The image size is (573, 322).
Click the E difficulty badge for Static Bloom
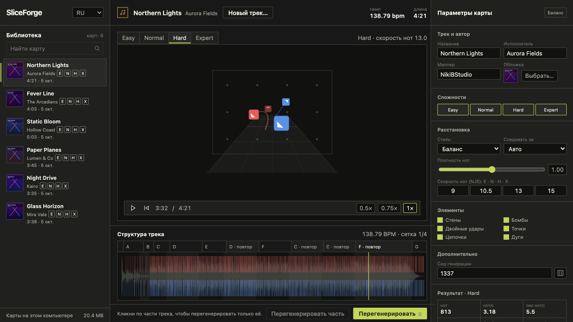click(x=60, y=130)
